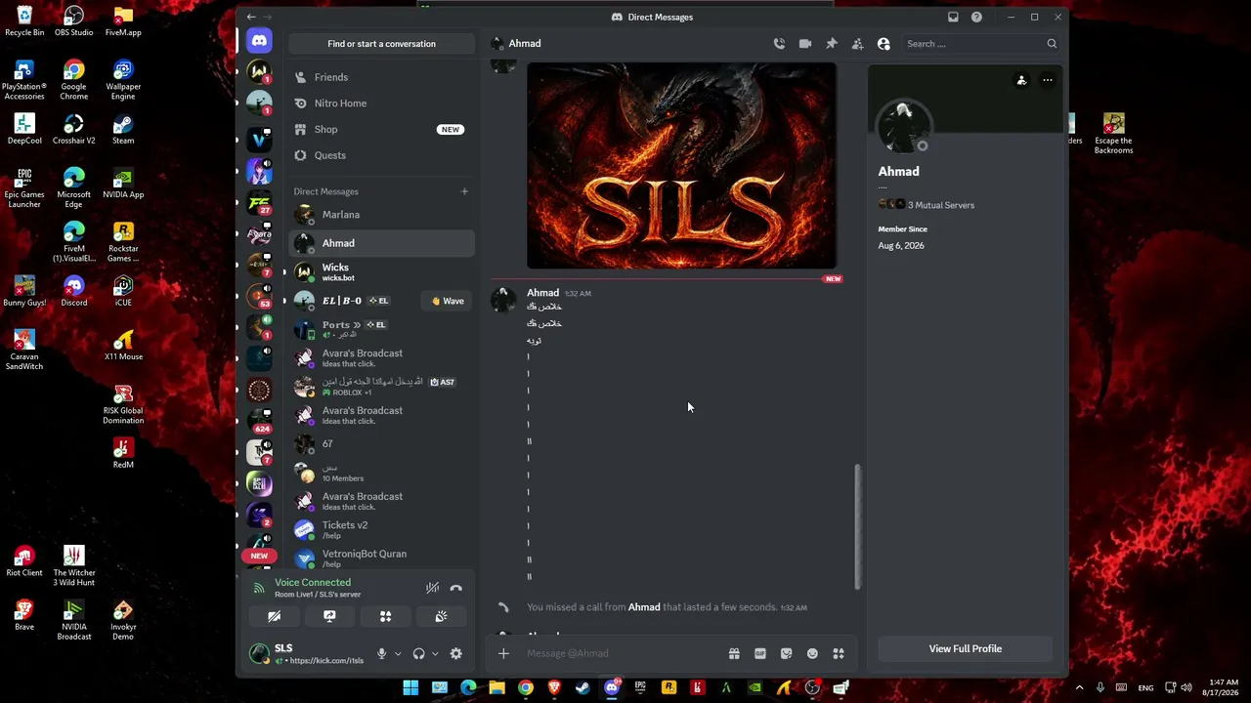The image size is (1251, 703).
Task: Open the 67 group conversation
Action: pos(381,444)
